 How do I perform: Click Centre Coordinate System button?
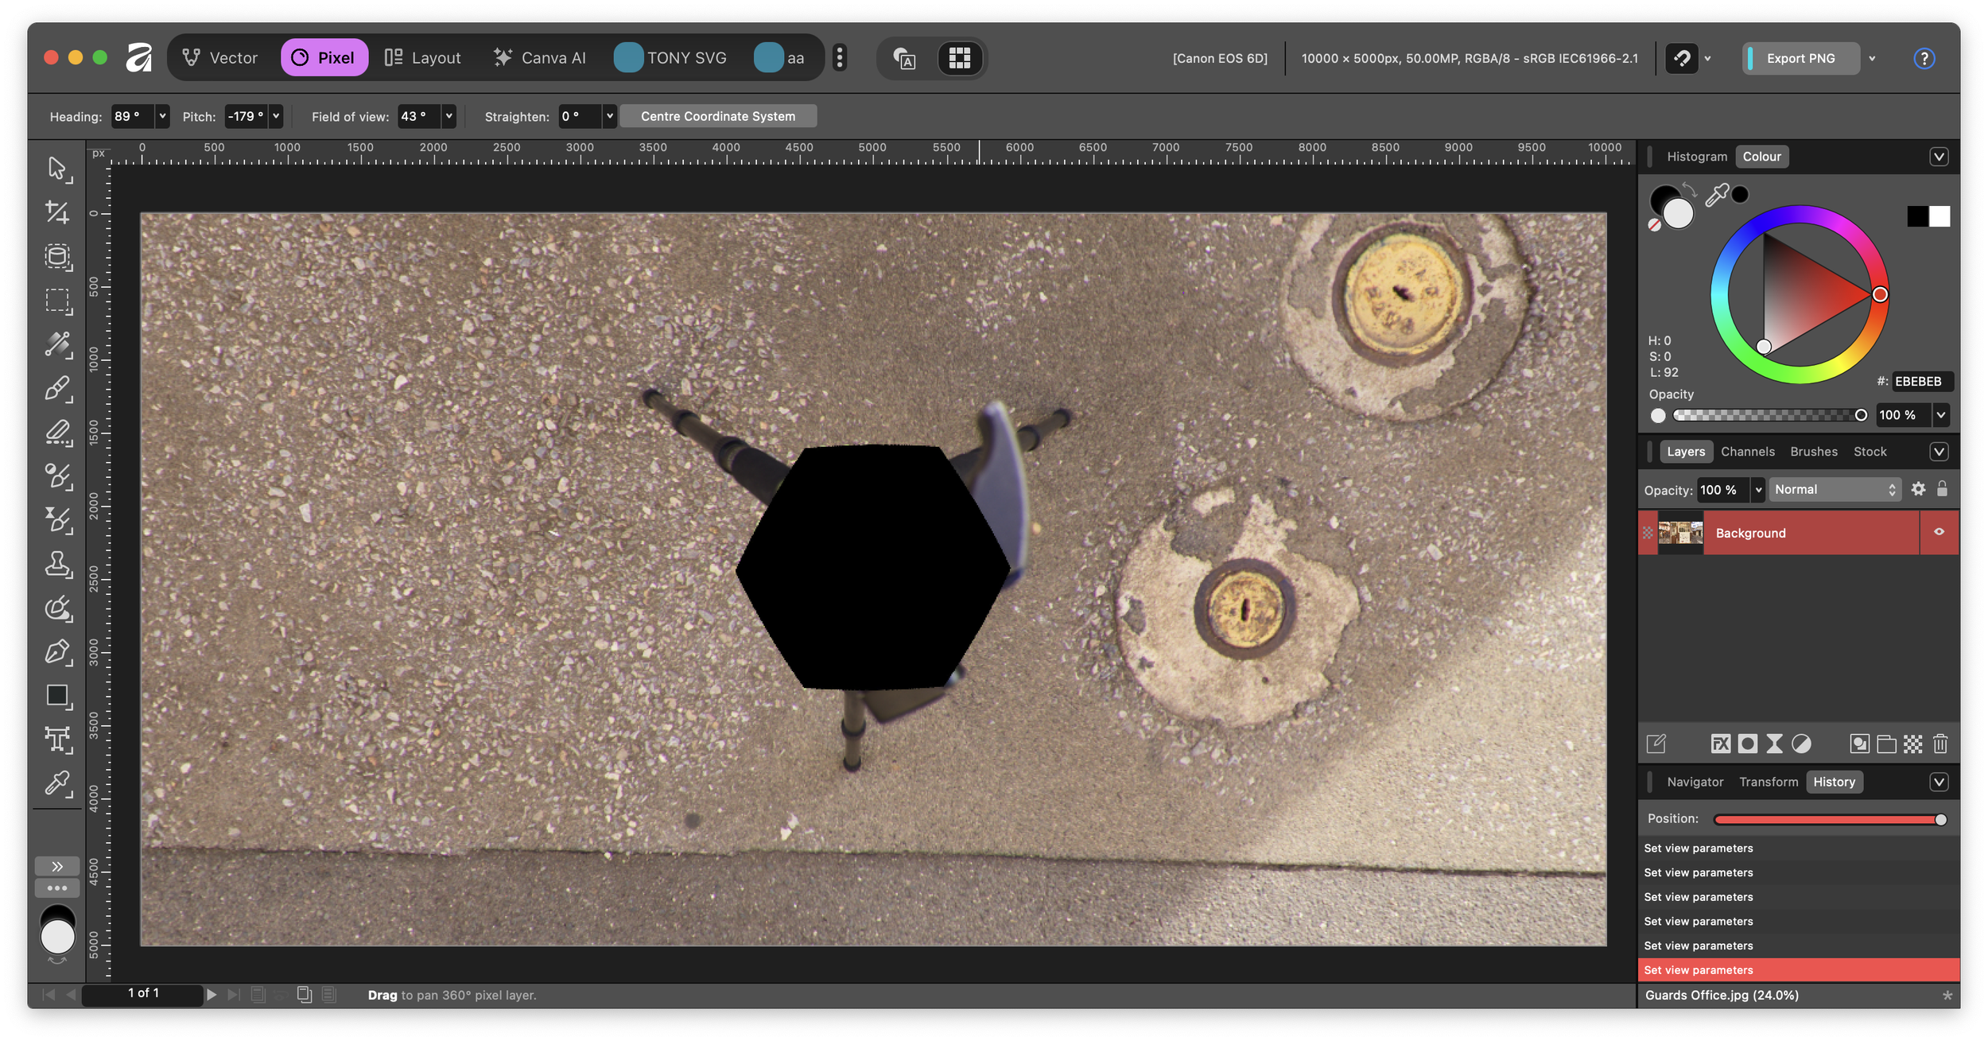[717, 116]
